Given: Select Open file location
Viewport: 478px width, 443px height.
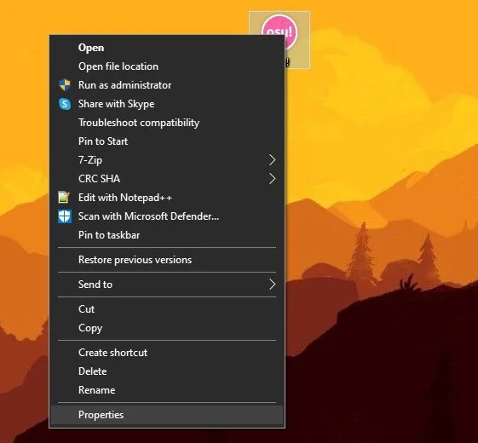Looking at the screenshot, I should [x=167, y=66].
